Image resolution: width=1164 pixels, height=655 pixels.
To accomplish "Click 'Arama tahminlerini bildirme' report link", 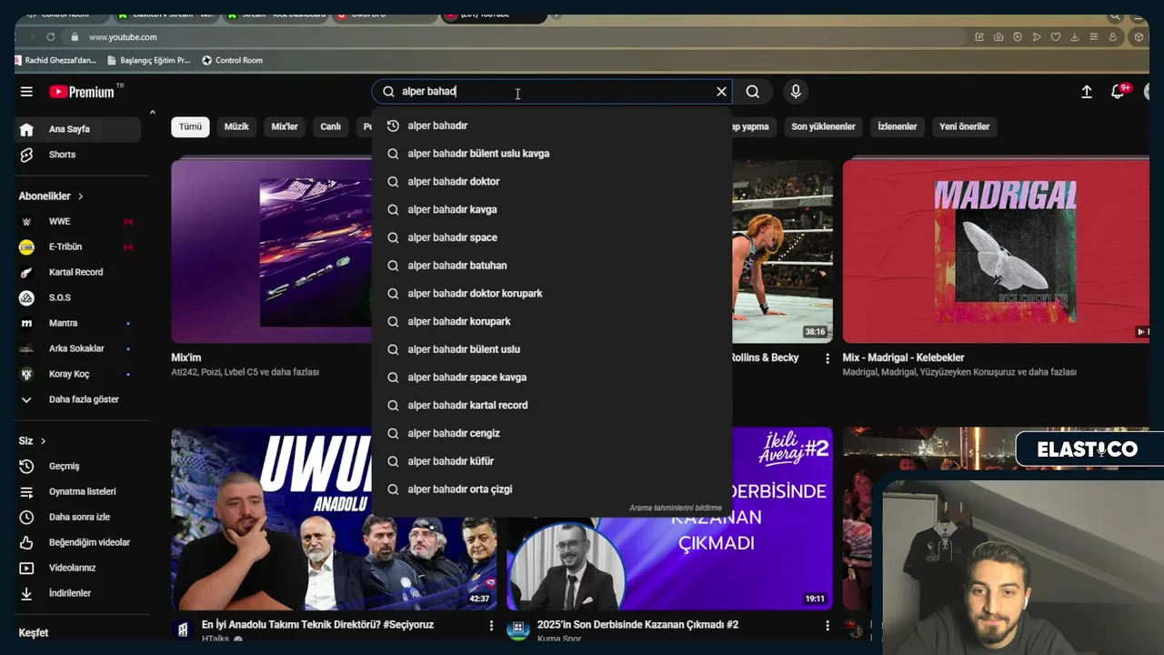I will [675, 508].
